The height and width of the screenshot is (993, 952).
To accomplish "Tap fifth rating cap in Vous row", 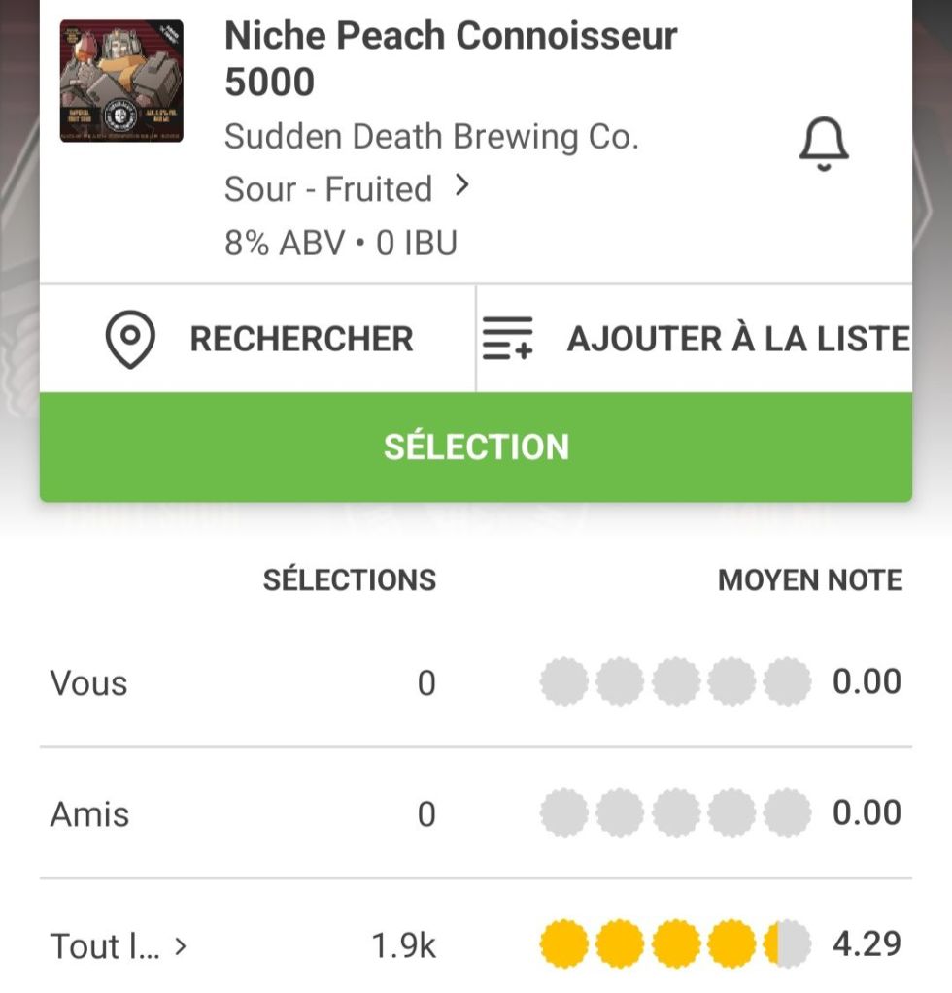I will pyautogui.click(x=787, y=682).
